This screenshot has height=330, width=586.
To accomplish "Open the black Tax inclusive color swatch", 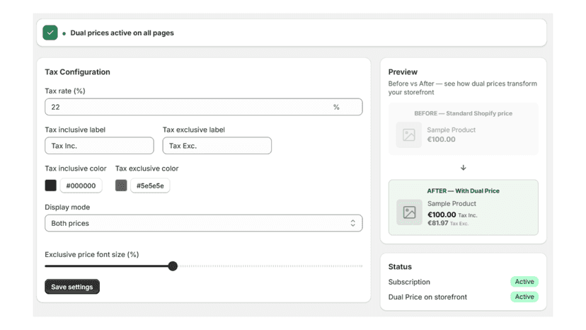I will tap(51, 186).
